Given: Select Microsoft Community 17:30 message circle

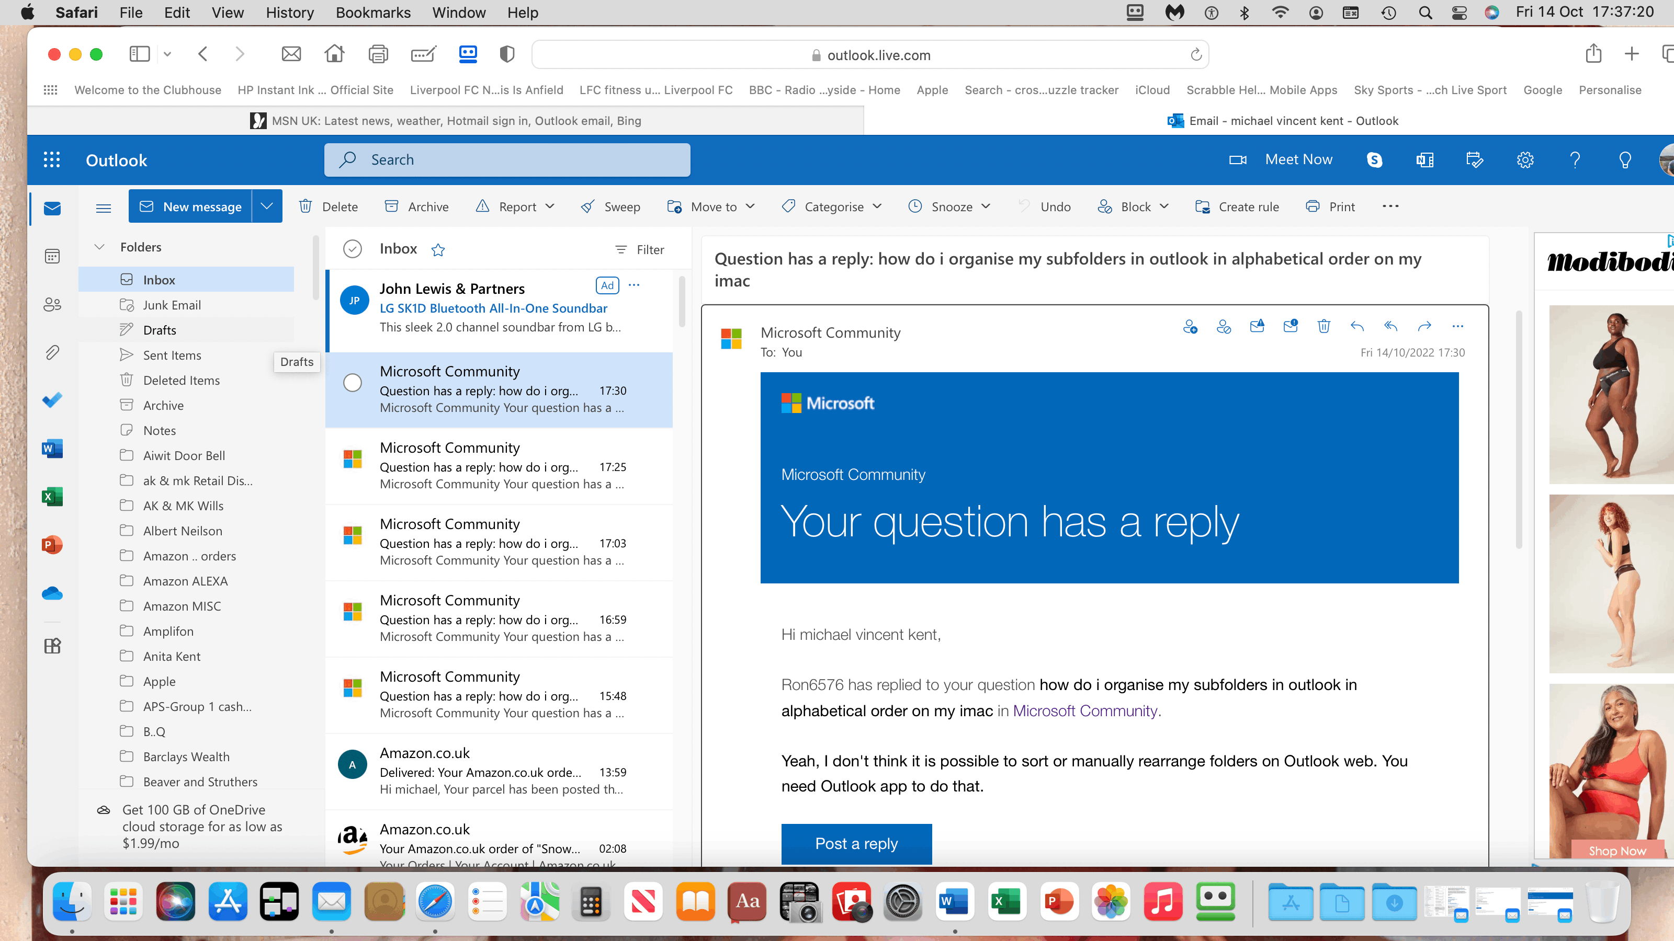Looking at the screenshot, I should [x=352, y=383].
